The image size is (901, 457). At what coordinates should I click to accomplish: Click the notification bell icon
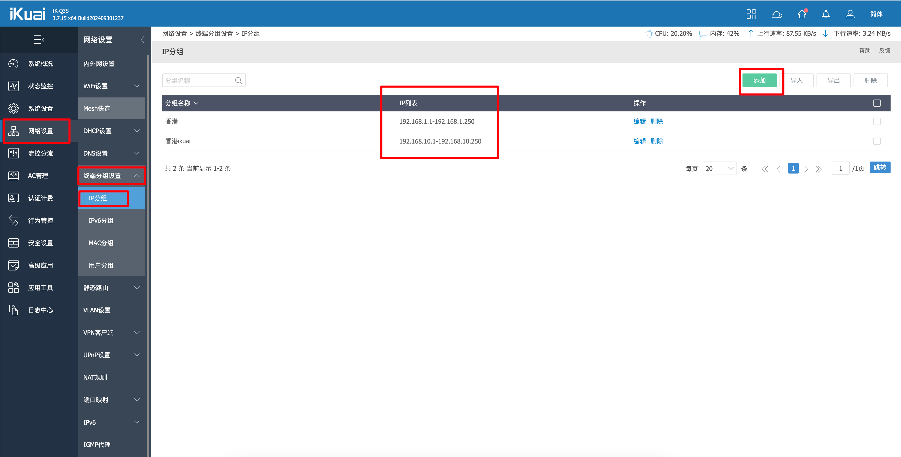tap(825, 14)
